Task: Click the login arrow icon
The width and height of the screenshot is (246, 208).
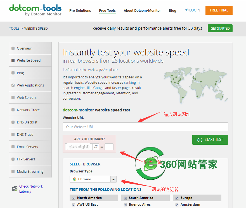Action: point(187,10)
